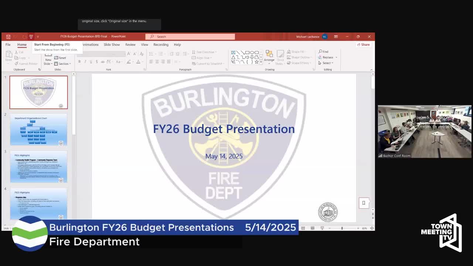Click Fit slide to current window icon
Viewport: 473px width, 266px height.
(x=372, y=228)
